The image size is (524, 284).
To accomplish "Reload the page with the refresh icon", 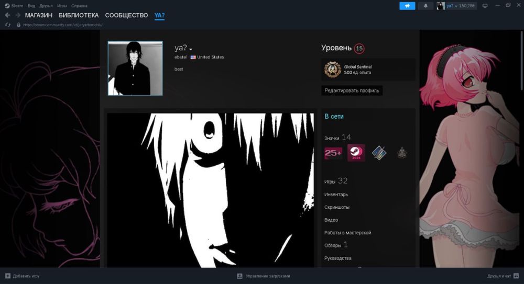I will [x=8, y=25].
